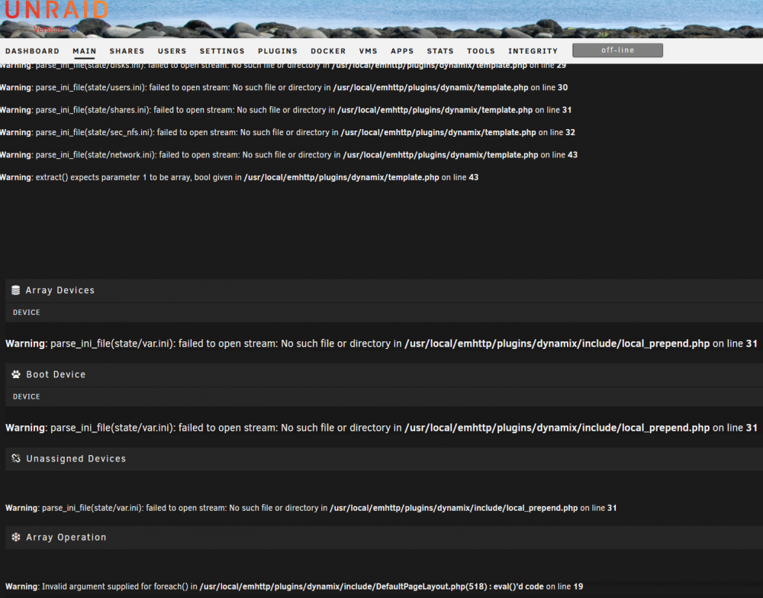Click the sec_nfs.ini warning line
763x598 pixels.
[288, 132]
